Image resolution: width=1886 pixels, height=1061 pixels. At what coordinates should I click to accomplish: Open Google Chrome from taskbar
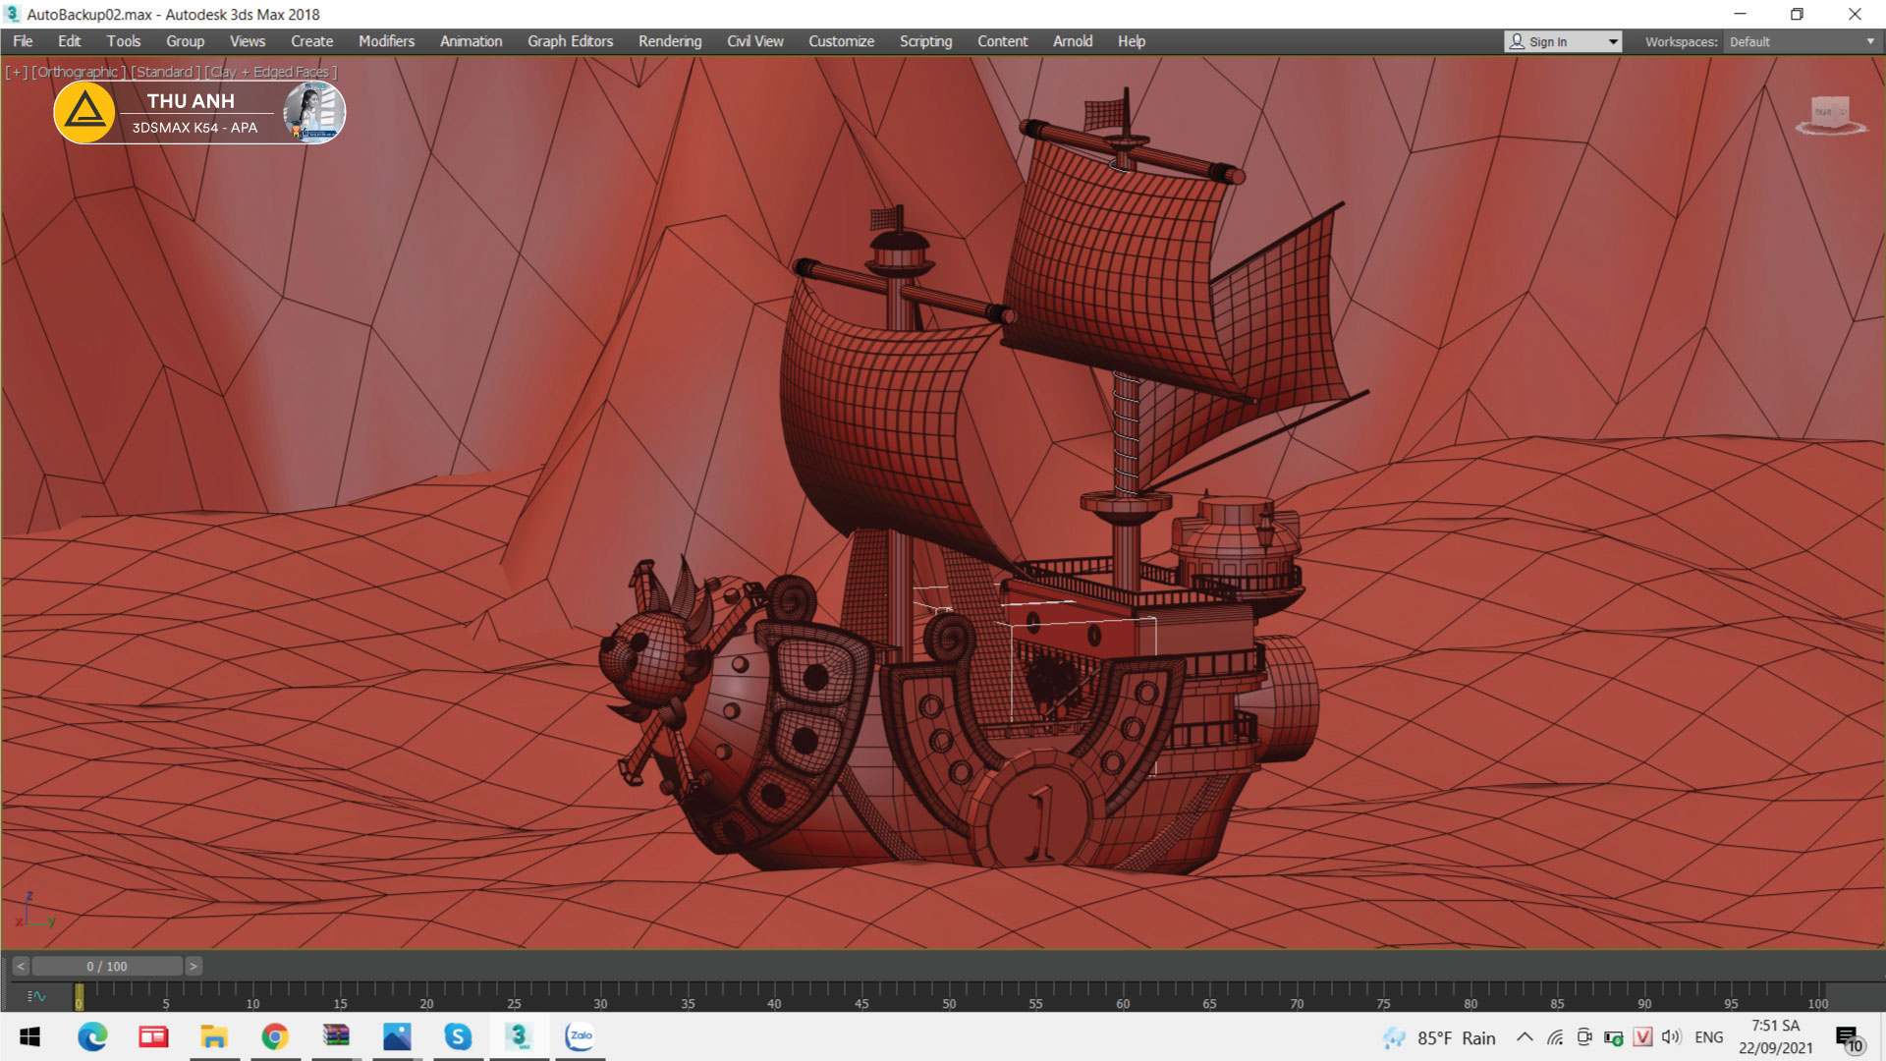tap(275, 1036)
